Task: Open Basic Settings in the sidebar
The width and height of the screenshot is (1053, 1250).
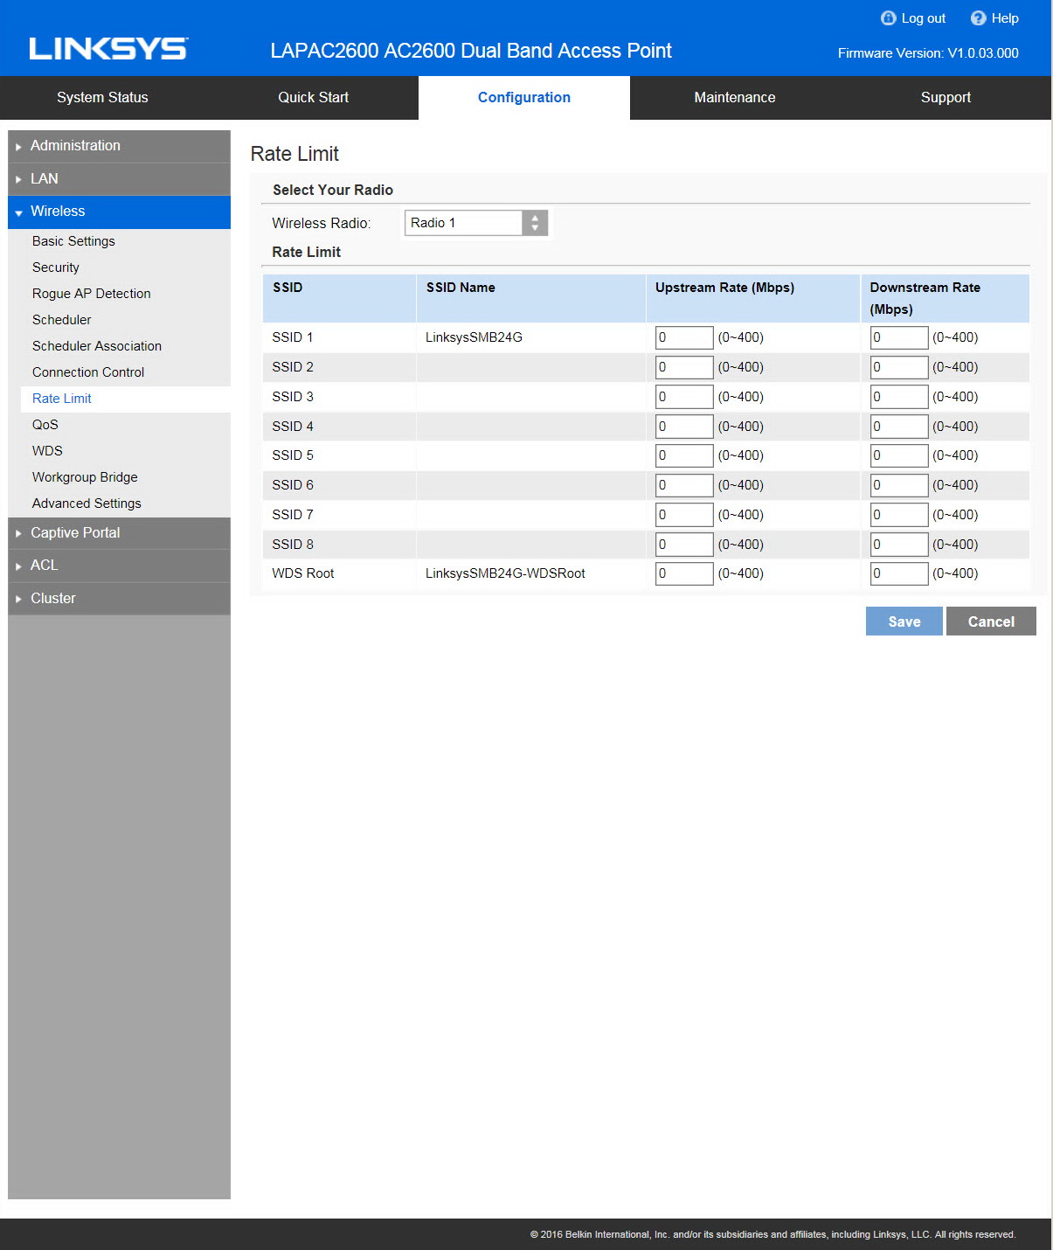Action: tap(73, 241)
